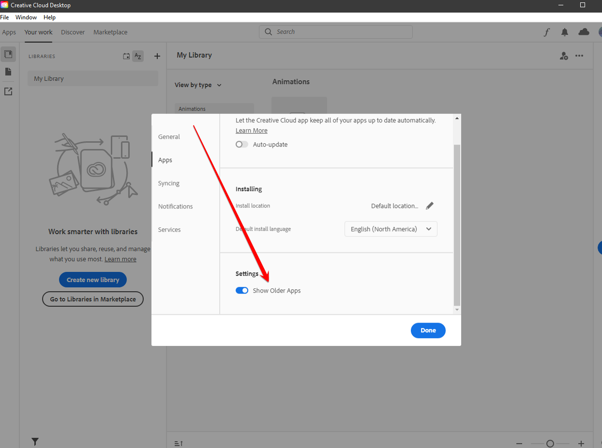Screen dimensions: 602x448
Task: Open Adobe Fonts via the f icon
Action: [546, 32]
